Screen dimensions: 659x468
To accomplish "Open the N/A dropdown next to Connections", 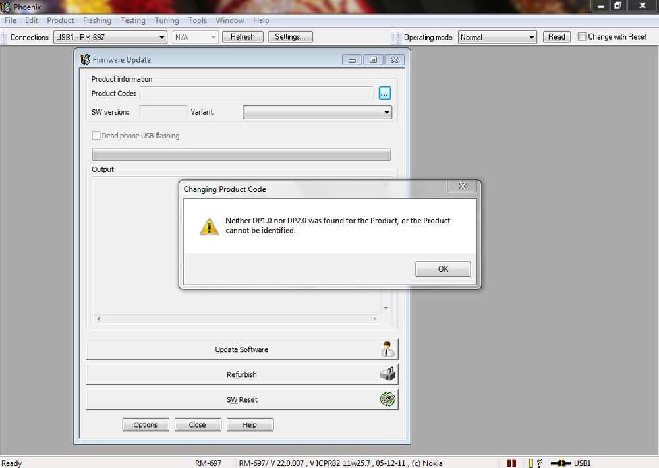I will tap(196, 37).
